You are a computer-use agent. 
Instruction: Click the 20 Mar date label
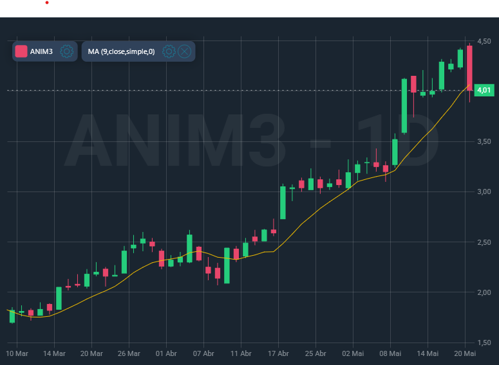coord(91,353)
